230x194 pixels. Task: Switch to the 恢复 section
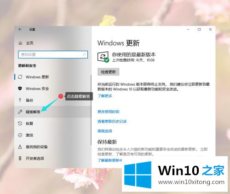tap(53, 123)
